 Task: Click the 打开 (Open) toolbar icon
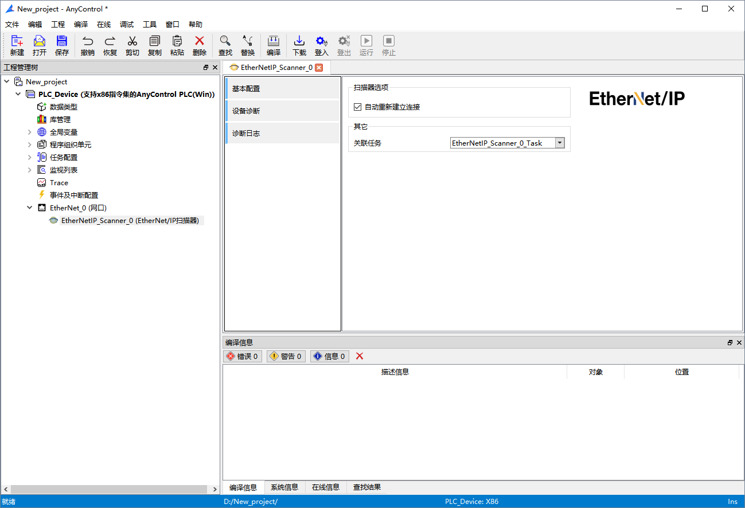(x=40, y=45)
